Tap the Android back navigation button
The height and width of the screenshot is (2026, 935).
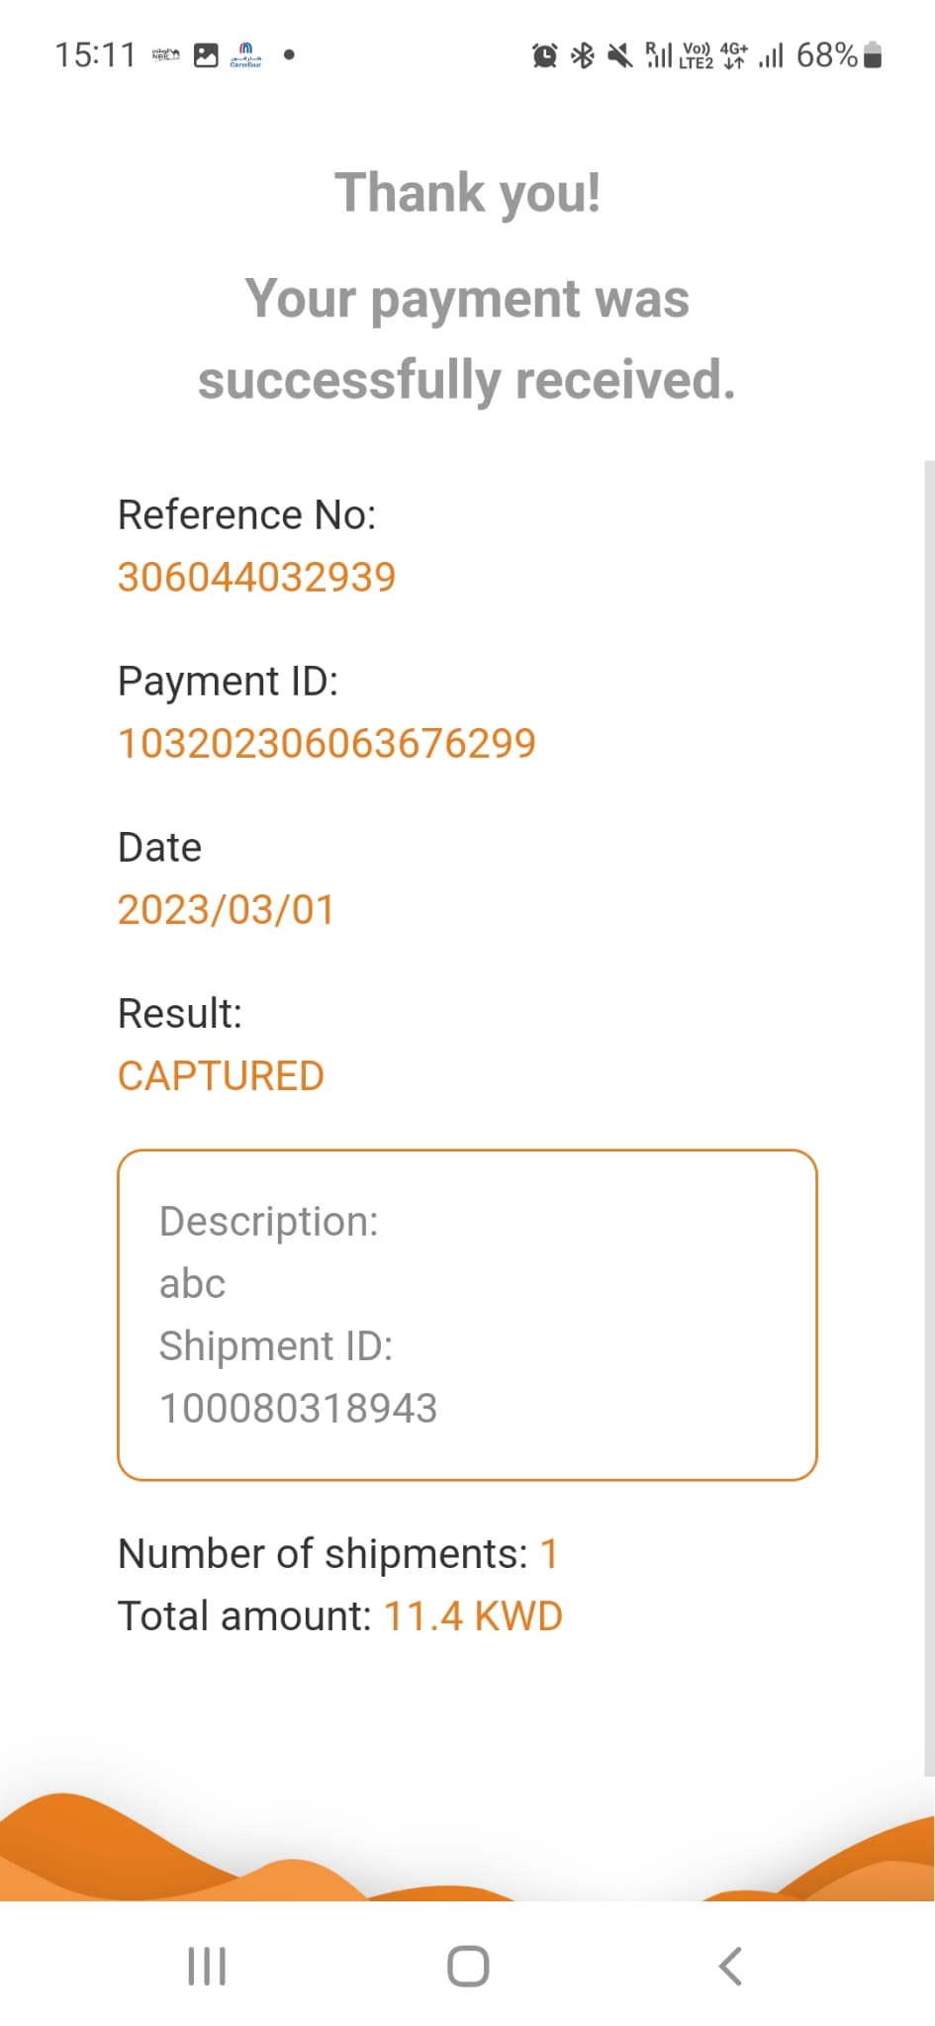(x=730, y=1966)
